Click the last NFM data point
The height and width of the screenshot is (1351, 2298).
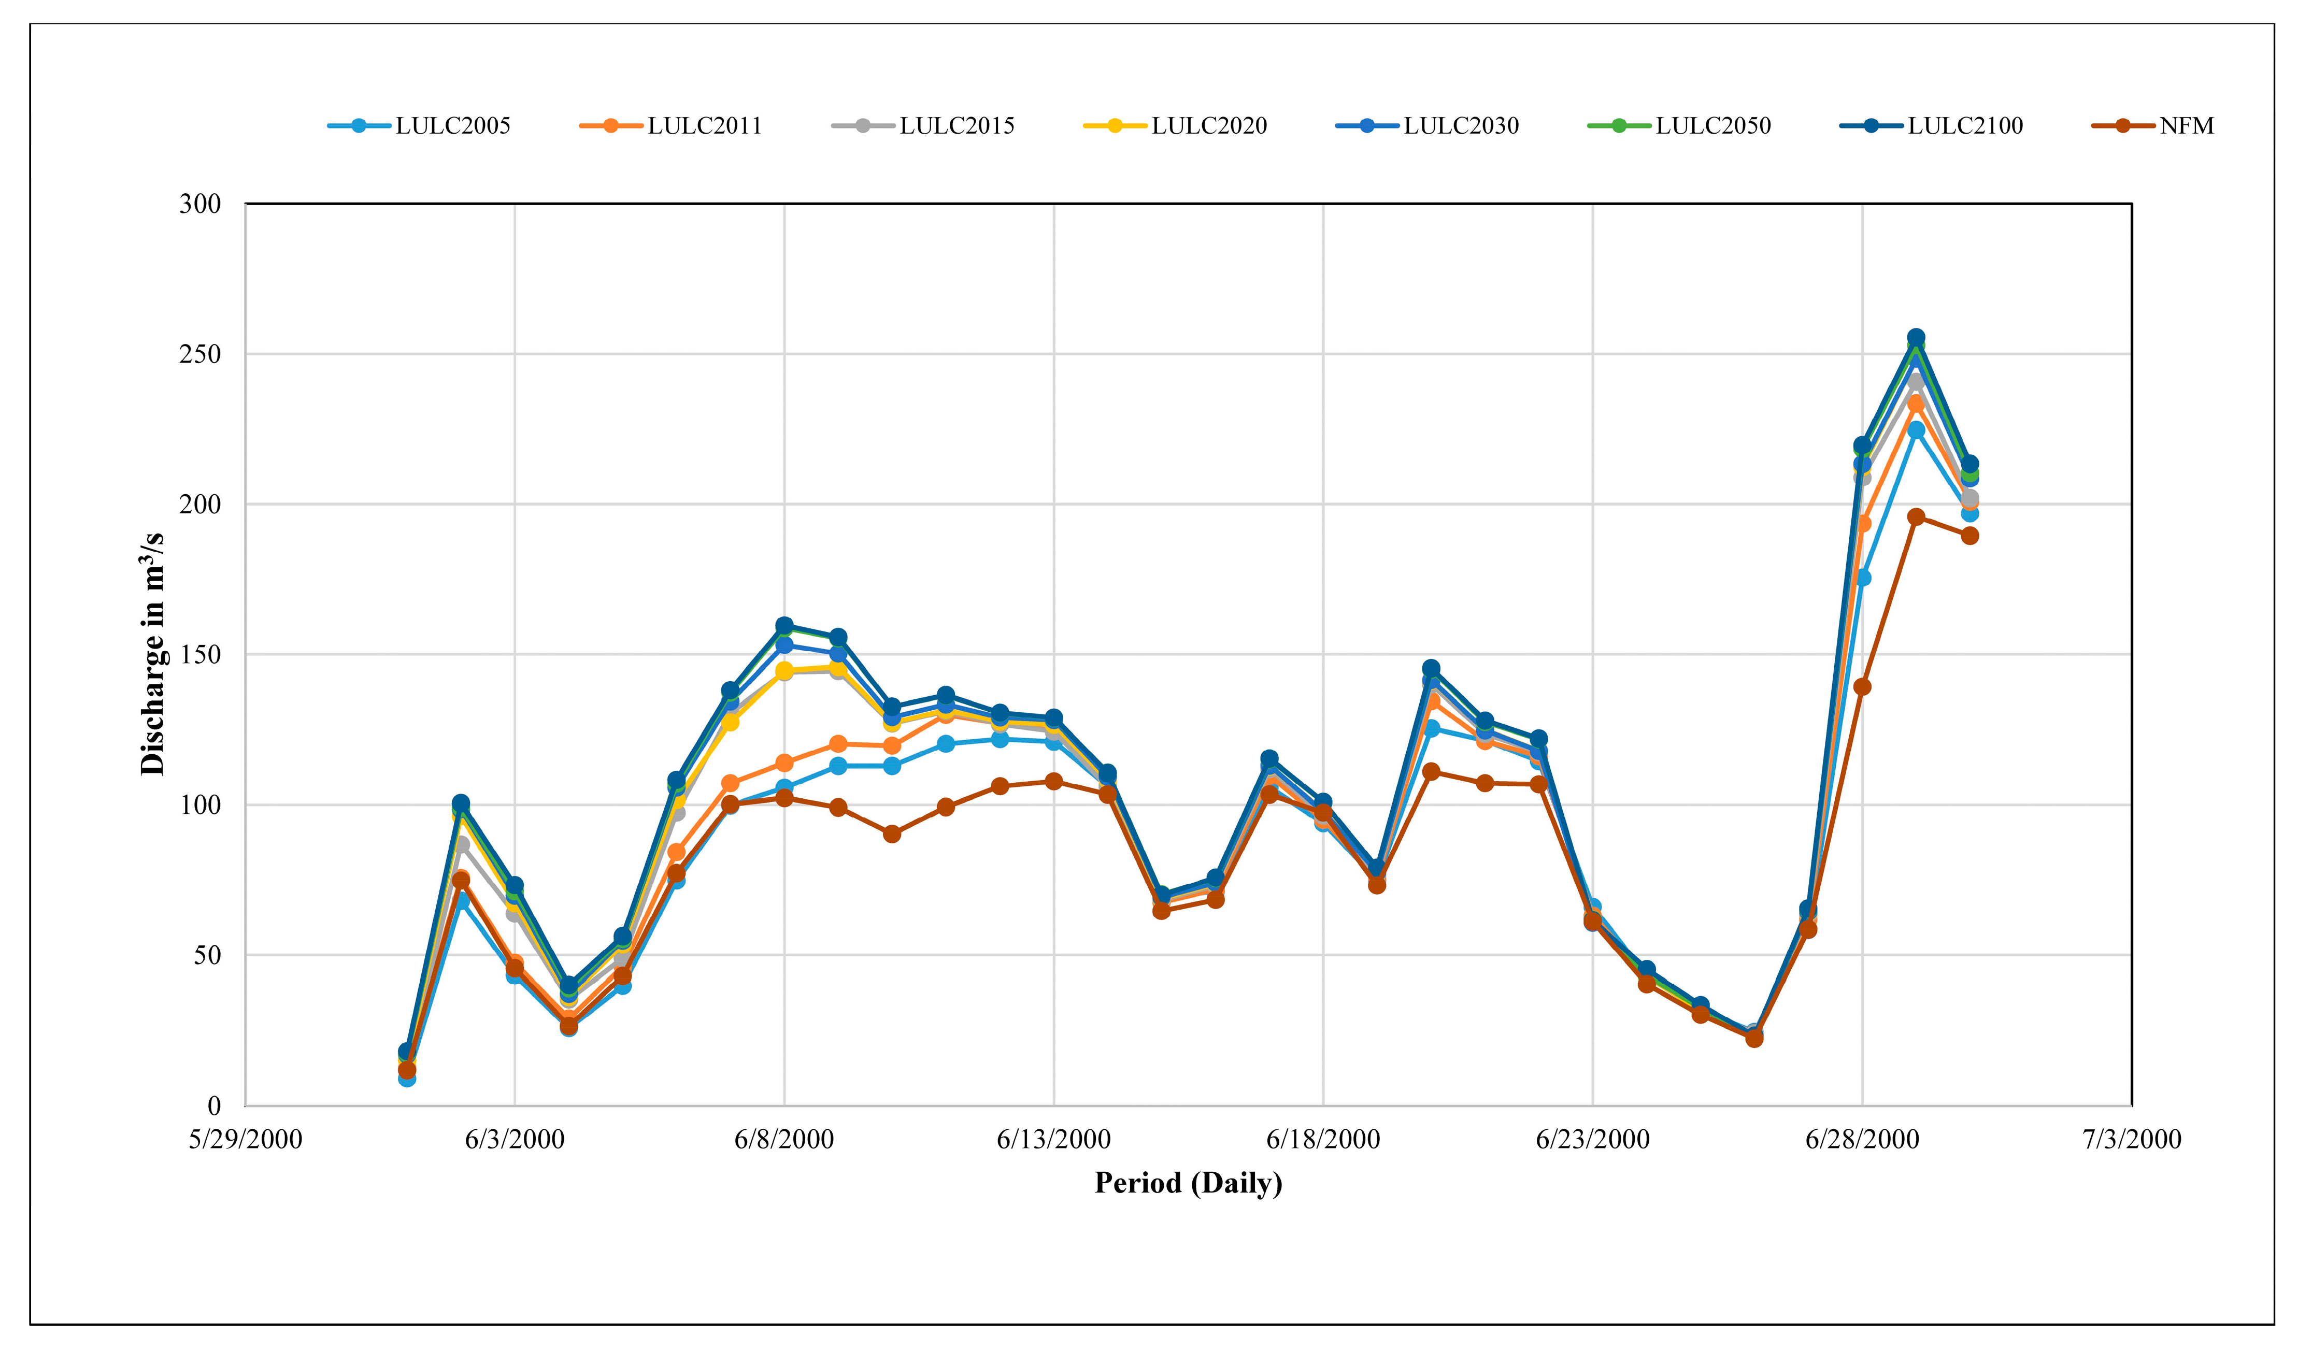(x=1969, y=536)
